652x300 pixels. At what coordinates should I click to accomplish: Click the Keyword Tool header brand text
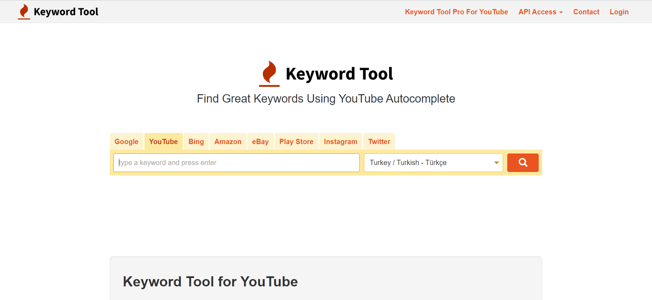66,12
